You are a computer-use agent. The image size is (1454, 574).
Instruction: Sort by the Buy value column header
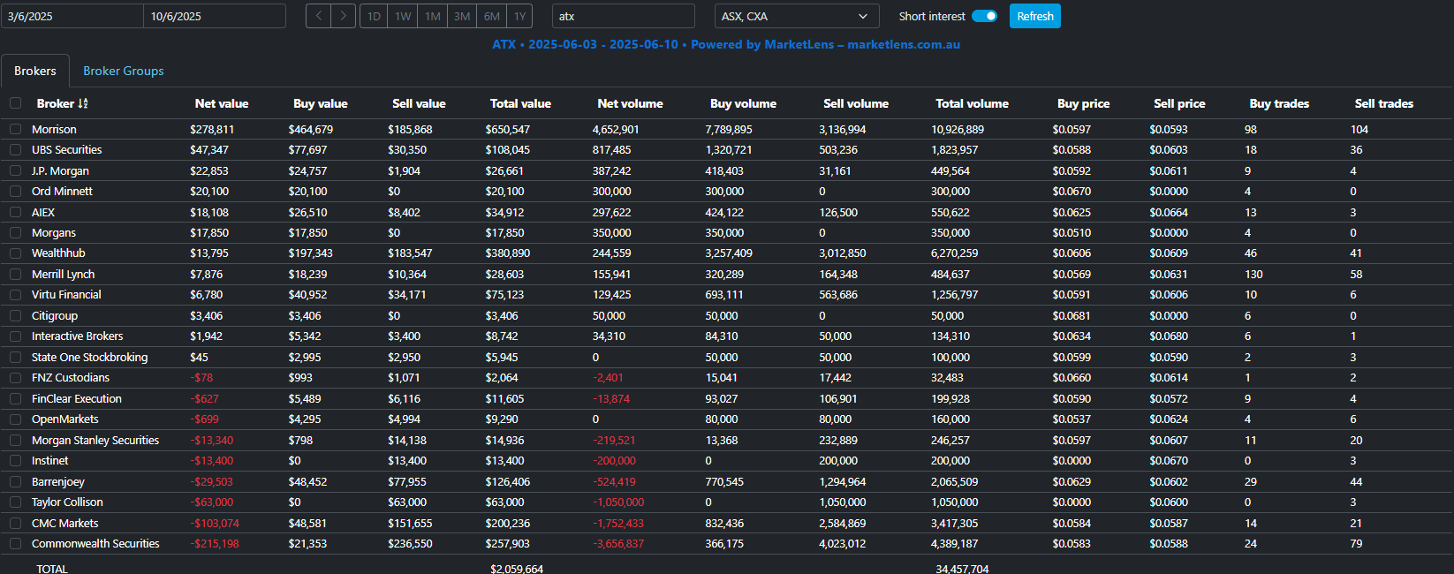pyautogui.click(x=321, y=103)
